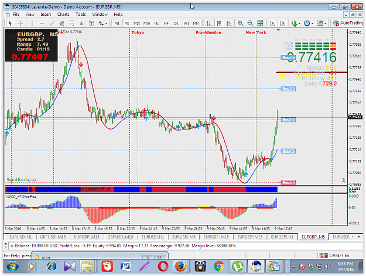Toggle H4 timeframe
This screenshot has width=366, height=276.
166,23
